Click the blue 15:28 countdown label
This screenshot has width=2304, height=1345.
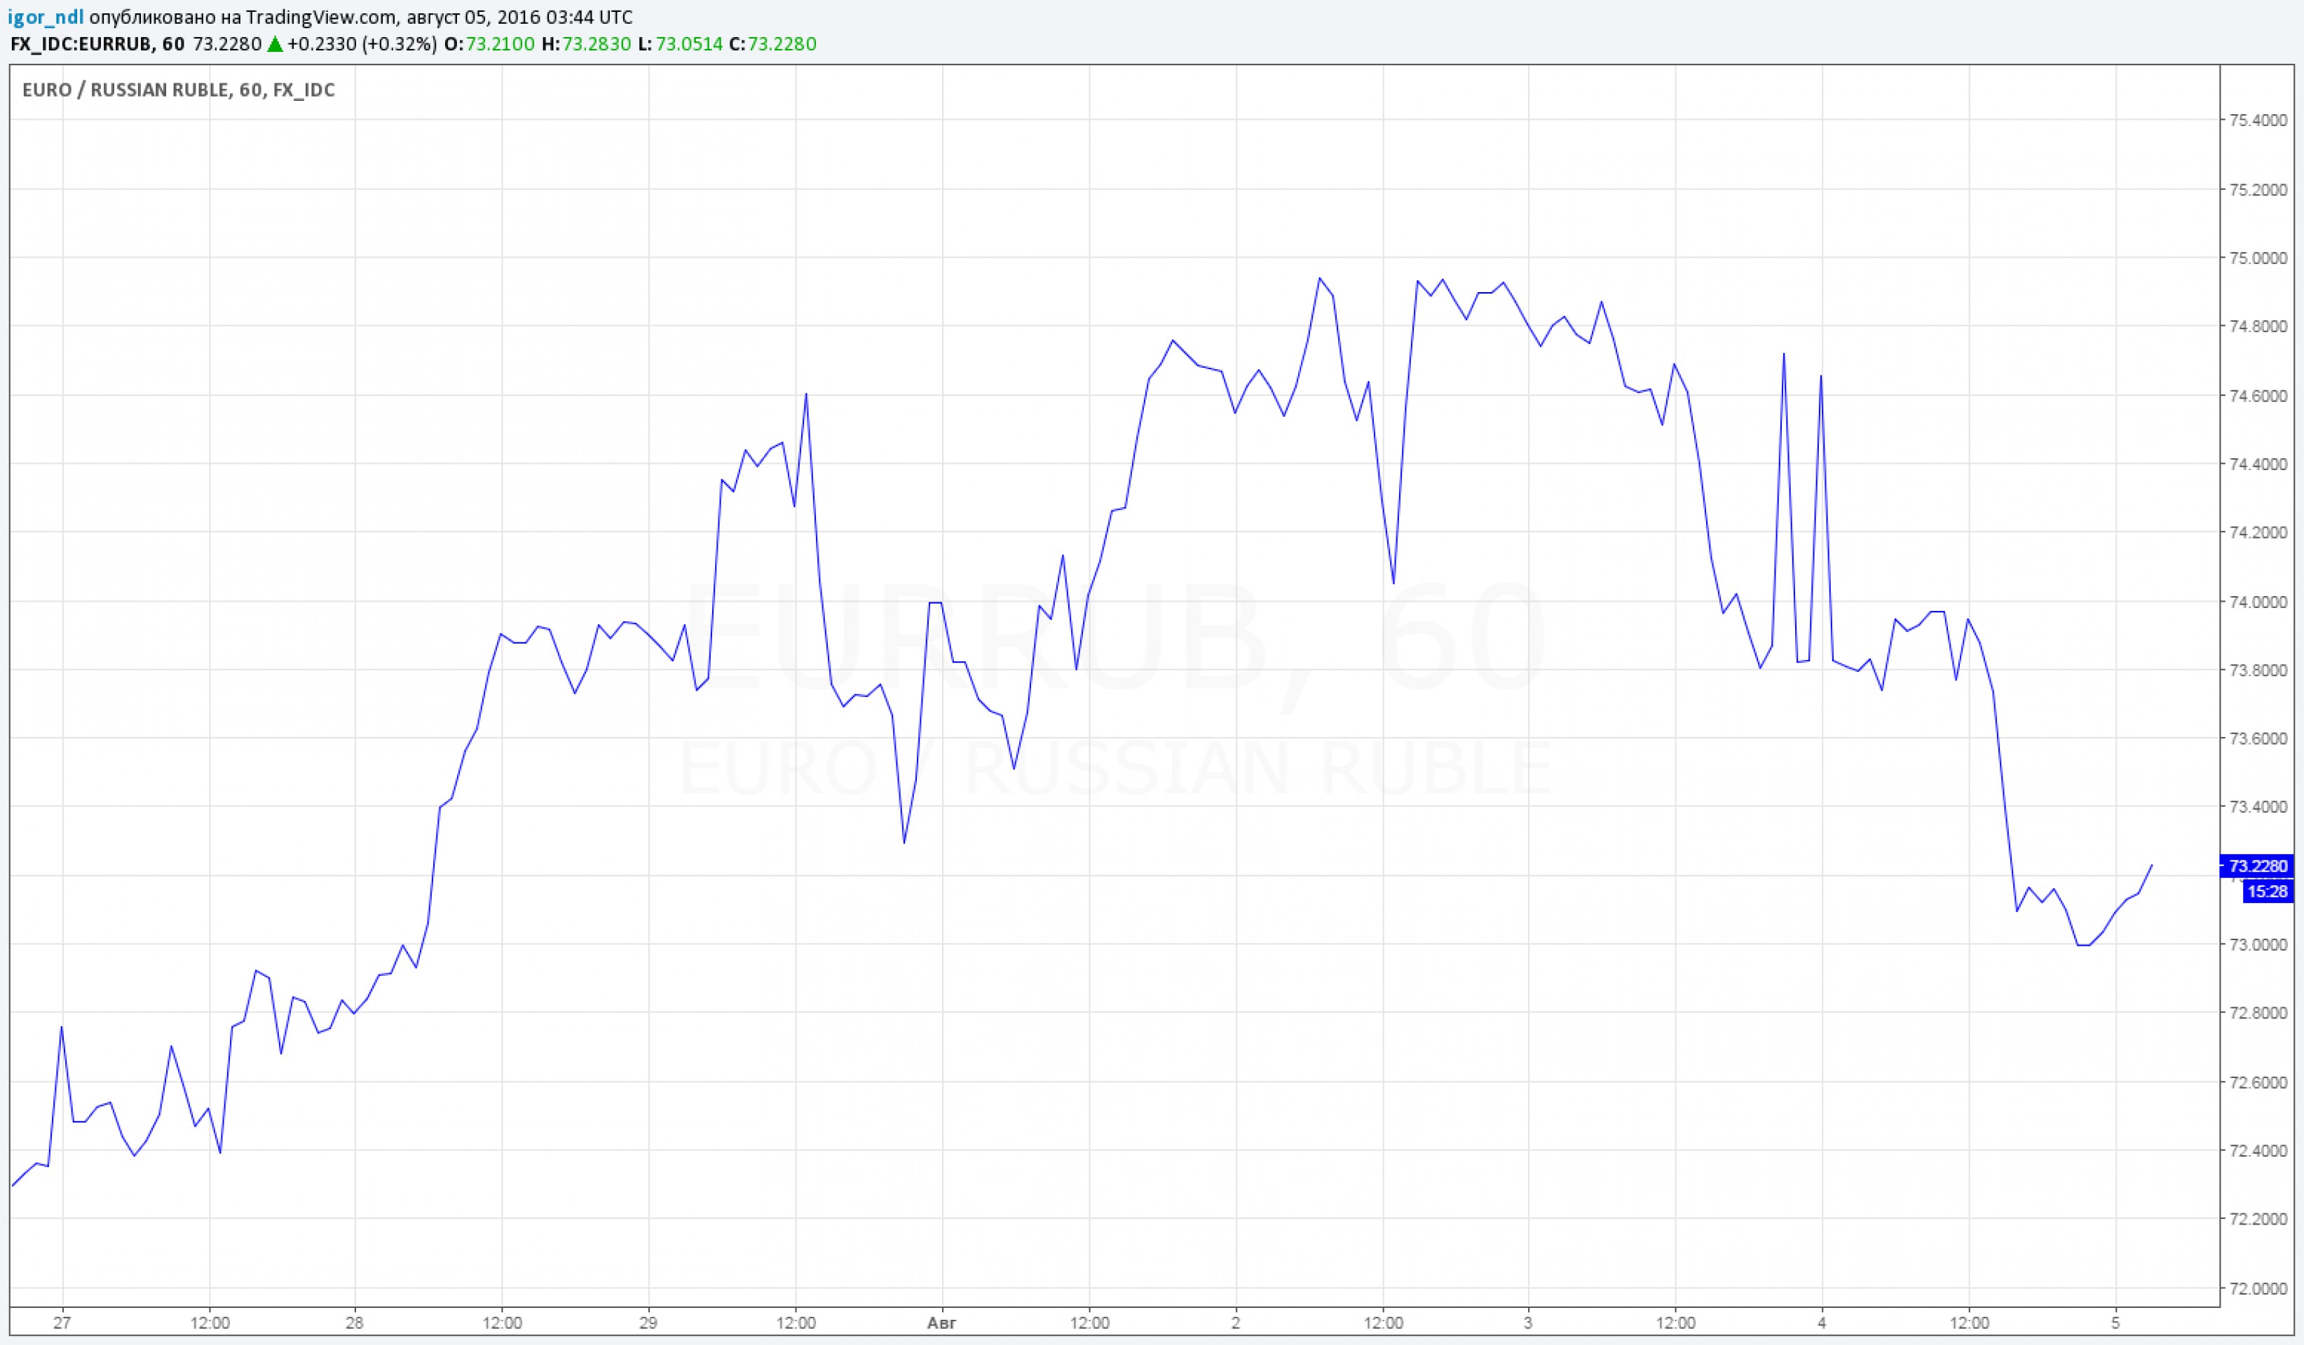(x=2267, y=892)
